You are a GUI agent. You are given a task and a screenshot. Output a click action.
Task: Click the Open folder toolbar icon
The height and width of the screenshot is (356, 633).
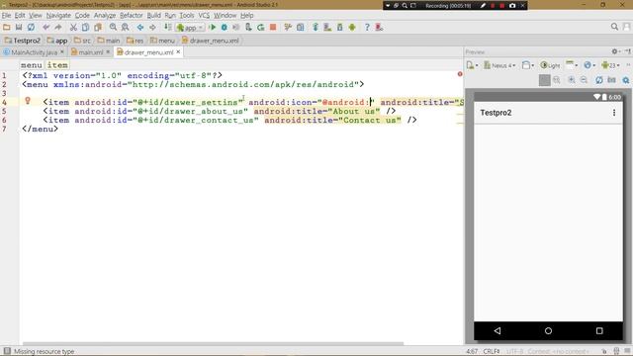click(7, 27)
